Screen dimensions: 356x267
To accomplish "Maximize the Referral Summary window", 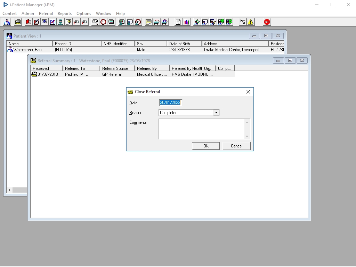I will tap(290, 60).
